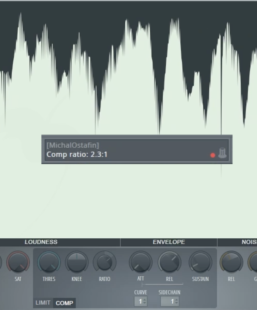Click the SIDECHAIN number selector
Viewport: 257px width, 310px height.
pyautogui.click(x=170, y=302)
